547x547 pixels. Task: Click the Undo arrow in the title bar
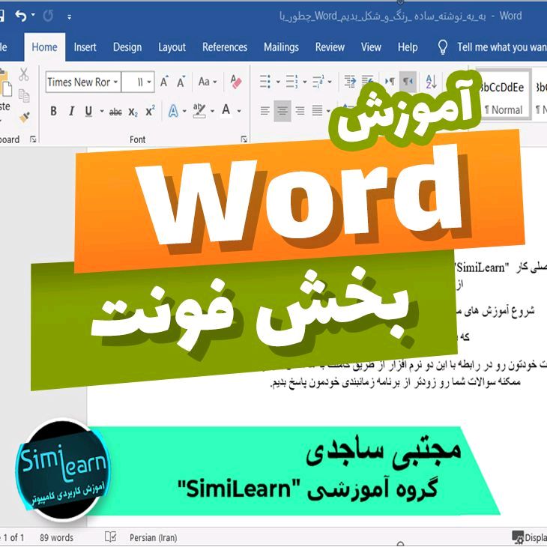click(x=21, y=16)
